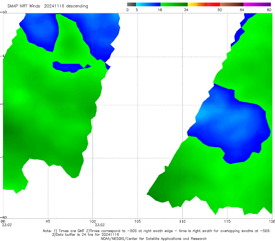
Task: Select the brown segment of the color bar
Action: [232, 4]
